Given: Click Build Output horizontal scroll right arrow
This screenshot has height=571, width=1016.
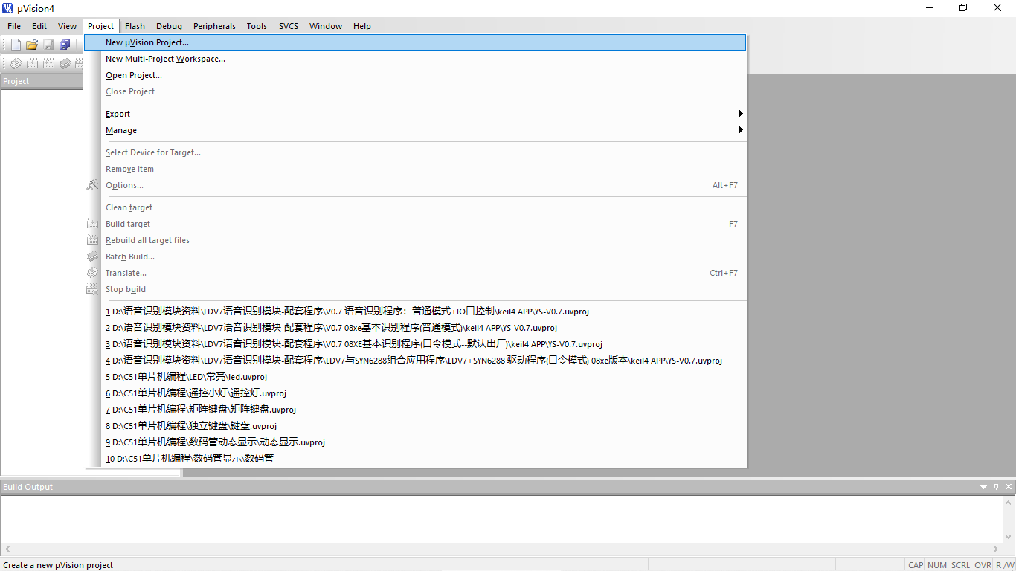Looking at the screenshot, I should point(997,549).
